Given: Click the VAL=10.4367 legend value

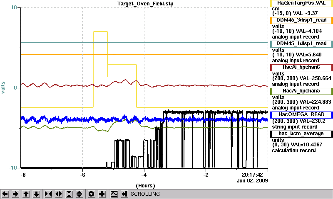Looking at the screenshot, I should [306, 145].
